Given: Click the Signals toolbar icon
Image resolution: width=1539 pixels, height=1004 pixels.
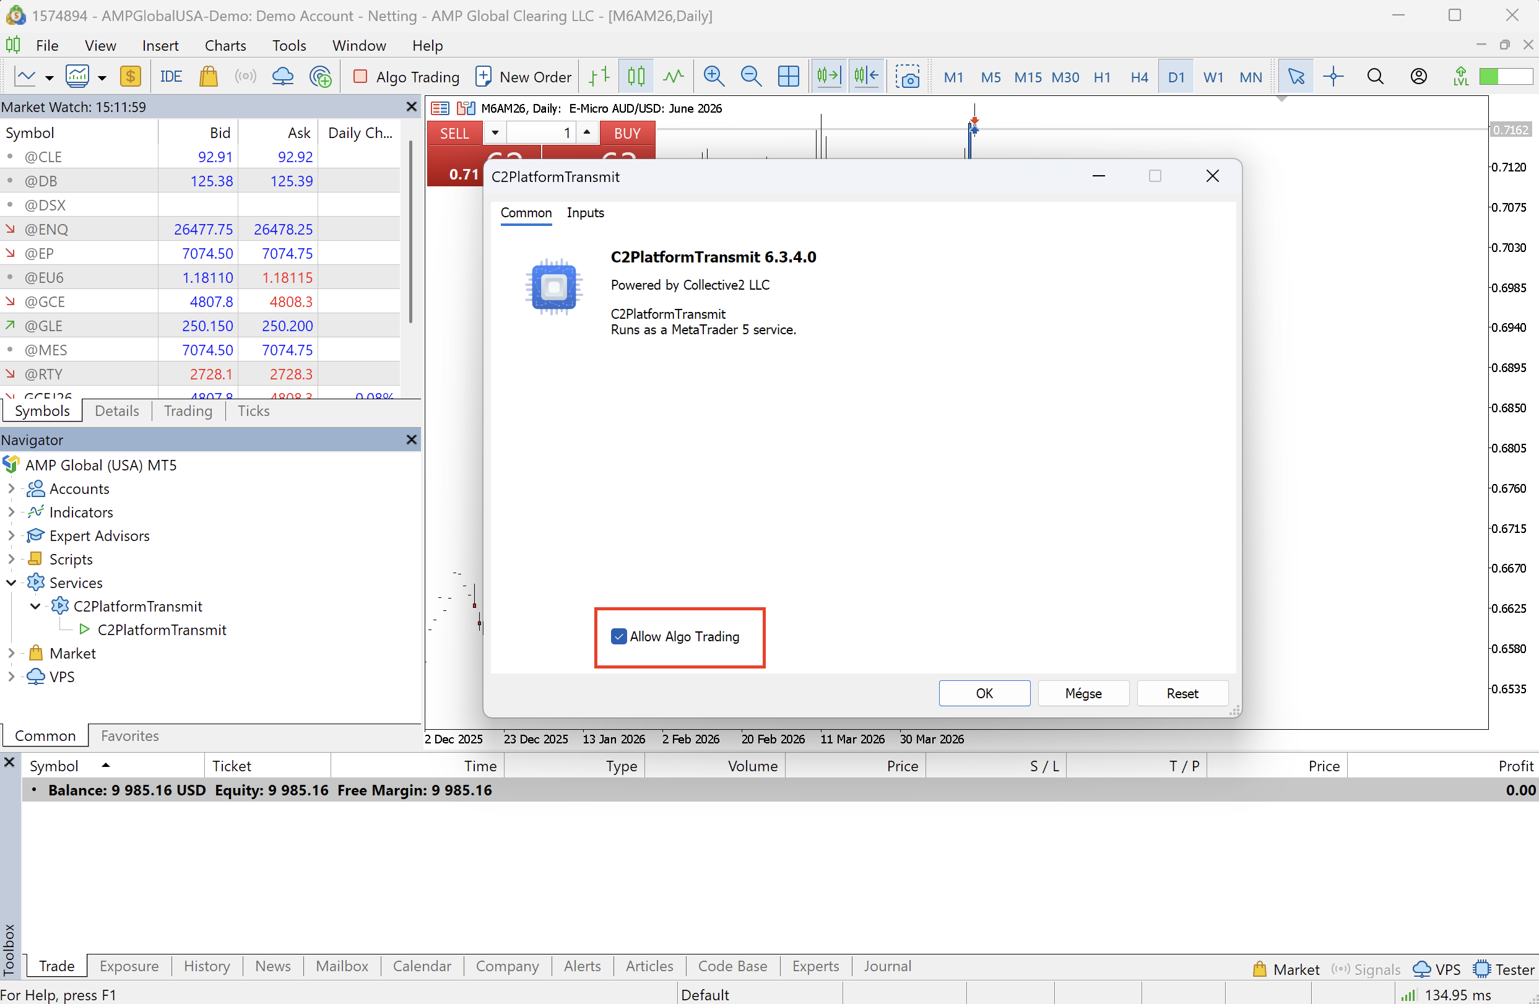Looking at the screenshot, I should click(246, 77).
